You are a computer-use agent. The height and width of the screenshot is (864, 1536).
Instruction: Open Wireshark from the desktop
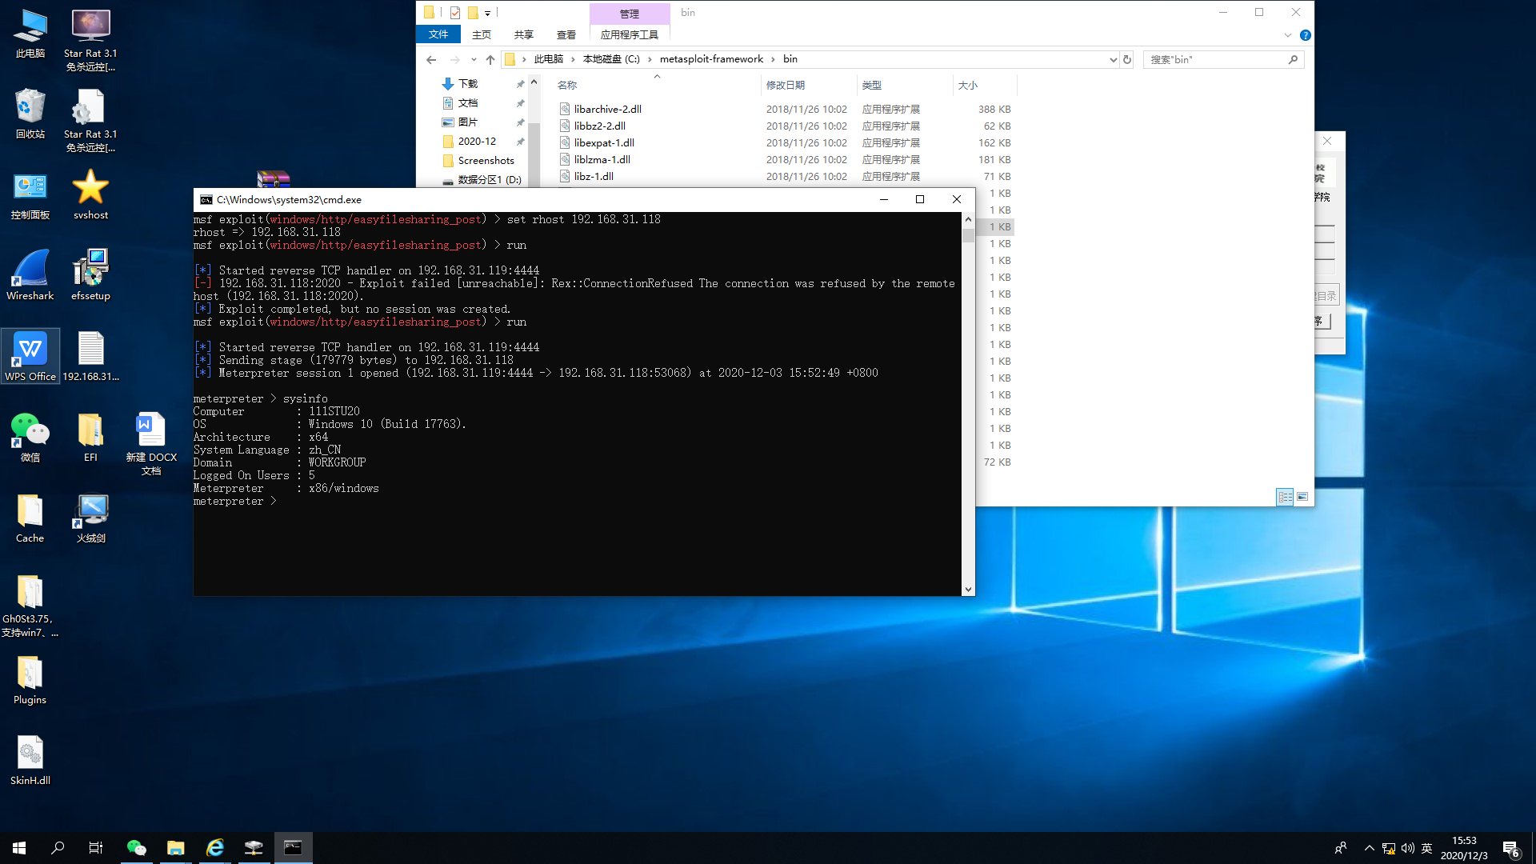(30, 274)
